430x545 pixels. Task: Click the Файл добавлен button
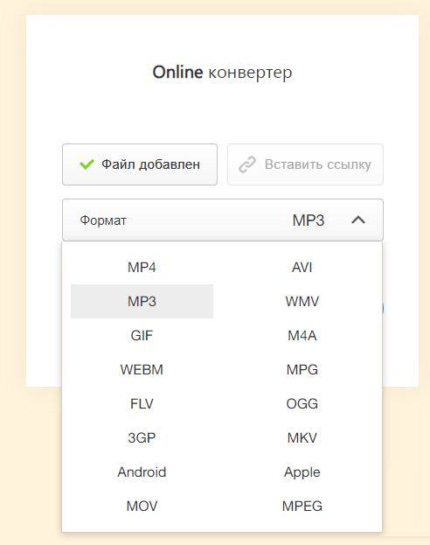pos(140,164)
